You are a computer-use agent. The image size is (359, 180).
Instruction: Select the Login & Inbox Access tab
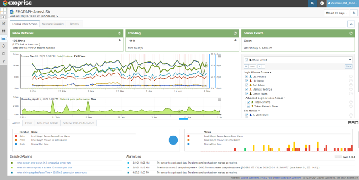(x=25, y=24)
